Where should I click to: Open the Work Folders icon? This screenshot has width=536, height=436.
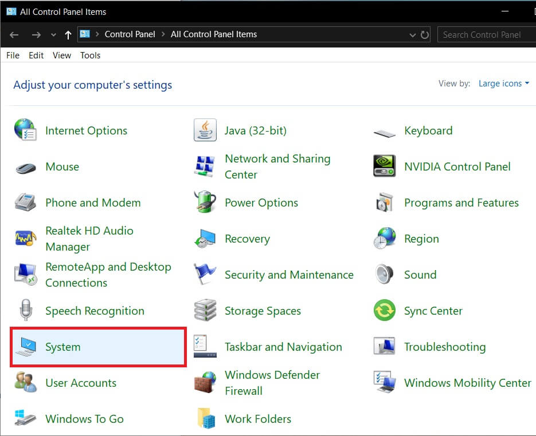click(206, 418)
